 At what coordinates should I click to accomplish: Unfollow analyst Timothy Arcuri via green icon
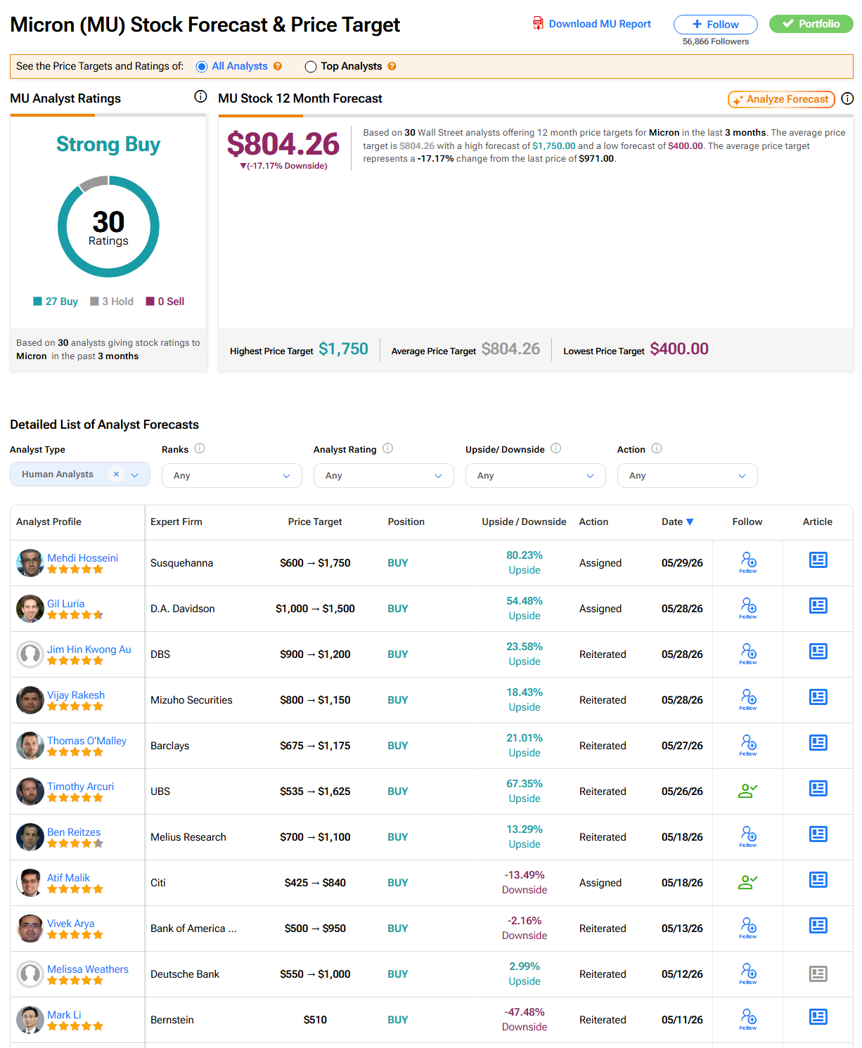[x=747, y=791]
